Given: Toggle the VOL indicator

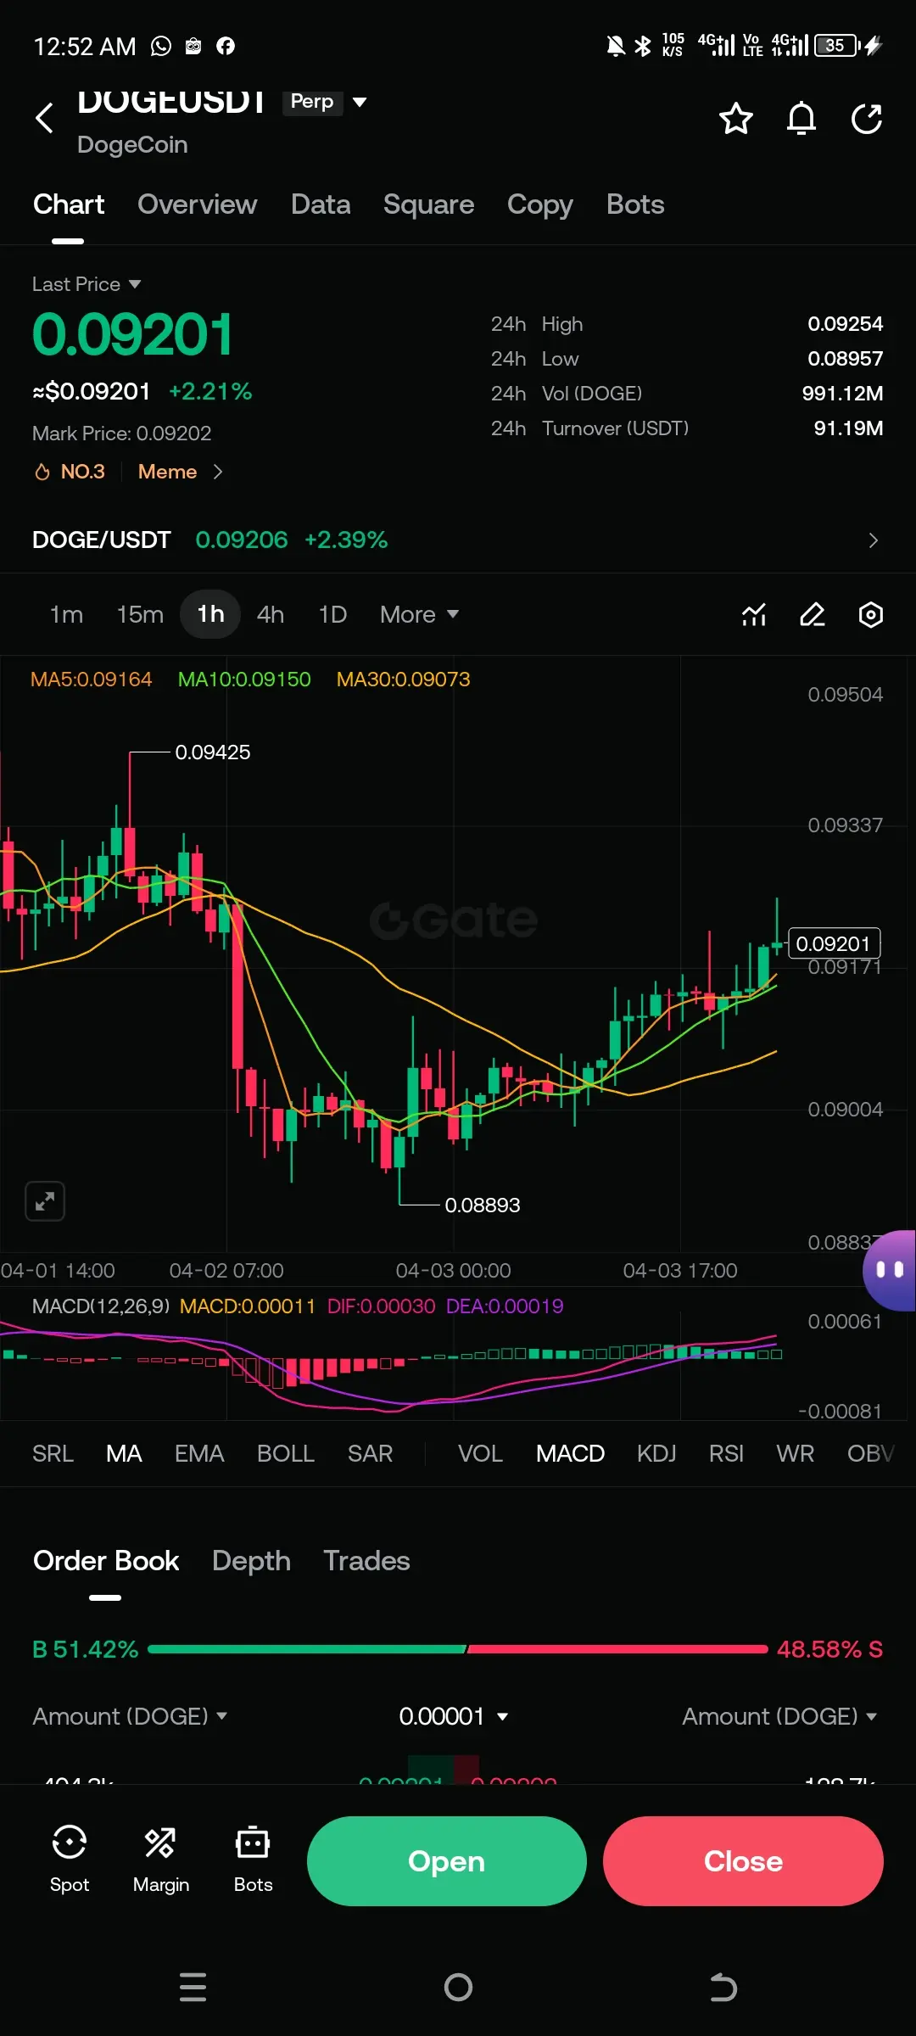Looking at the screenshot, I should point(480,1453).
